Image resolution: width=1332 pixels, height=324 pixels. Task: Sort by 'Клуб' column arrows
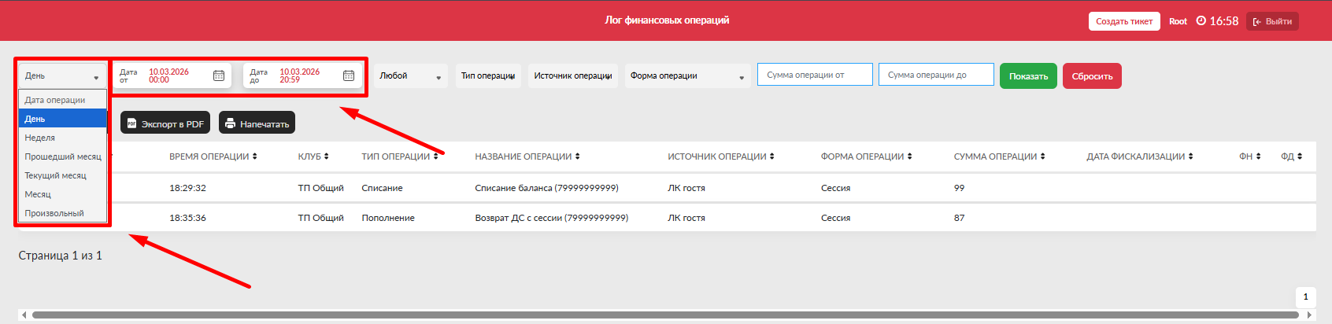pos(327,156)
